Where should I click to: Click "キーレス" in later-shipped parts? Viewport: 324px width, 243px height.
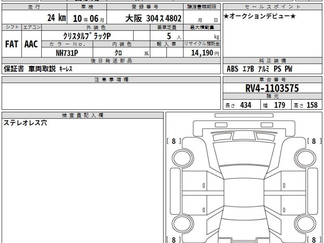pos(65,69)
